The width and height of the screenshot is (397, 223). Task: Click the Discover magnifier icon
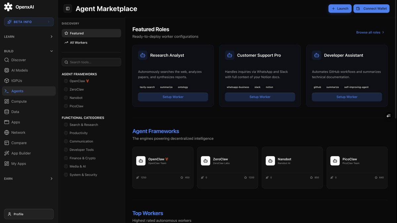click(7, 60)
